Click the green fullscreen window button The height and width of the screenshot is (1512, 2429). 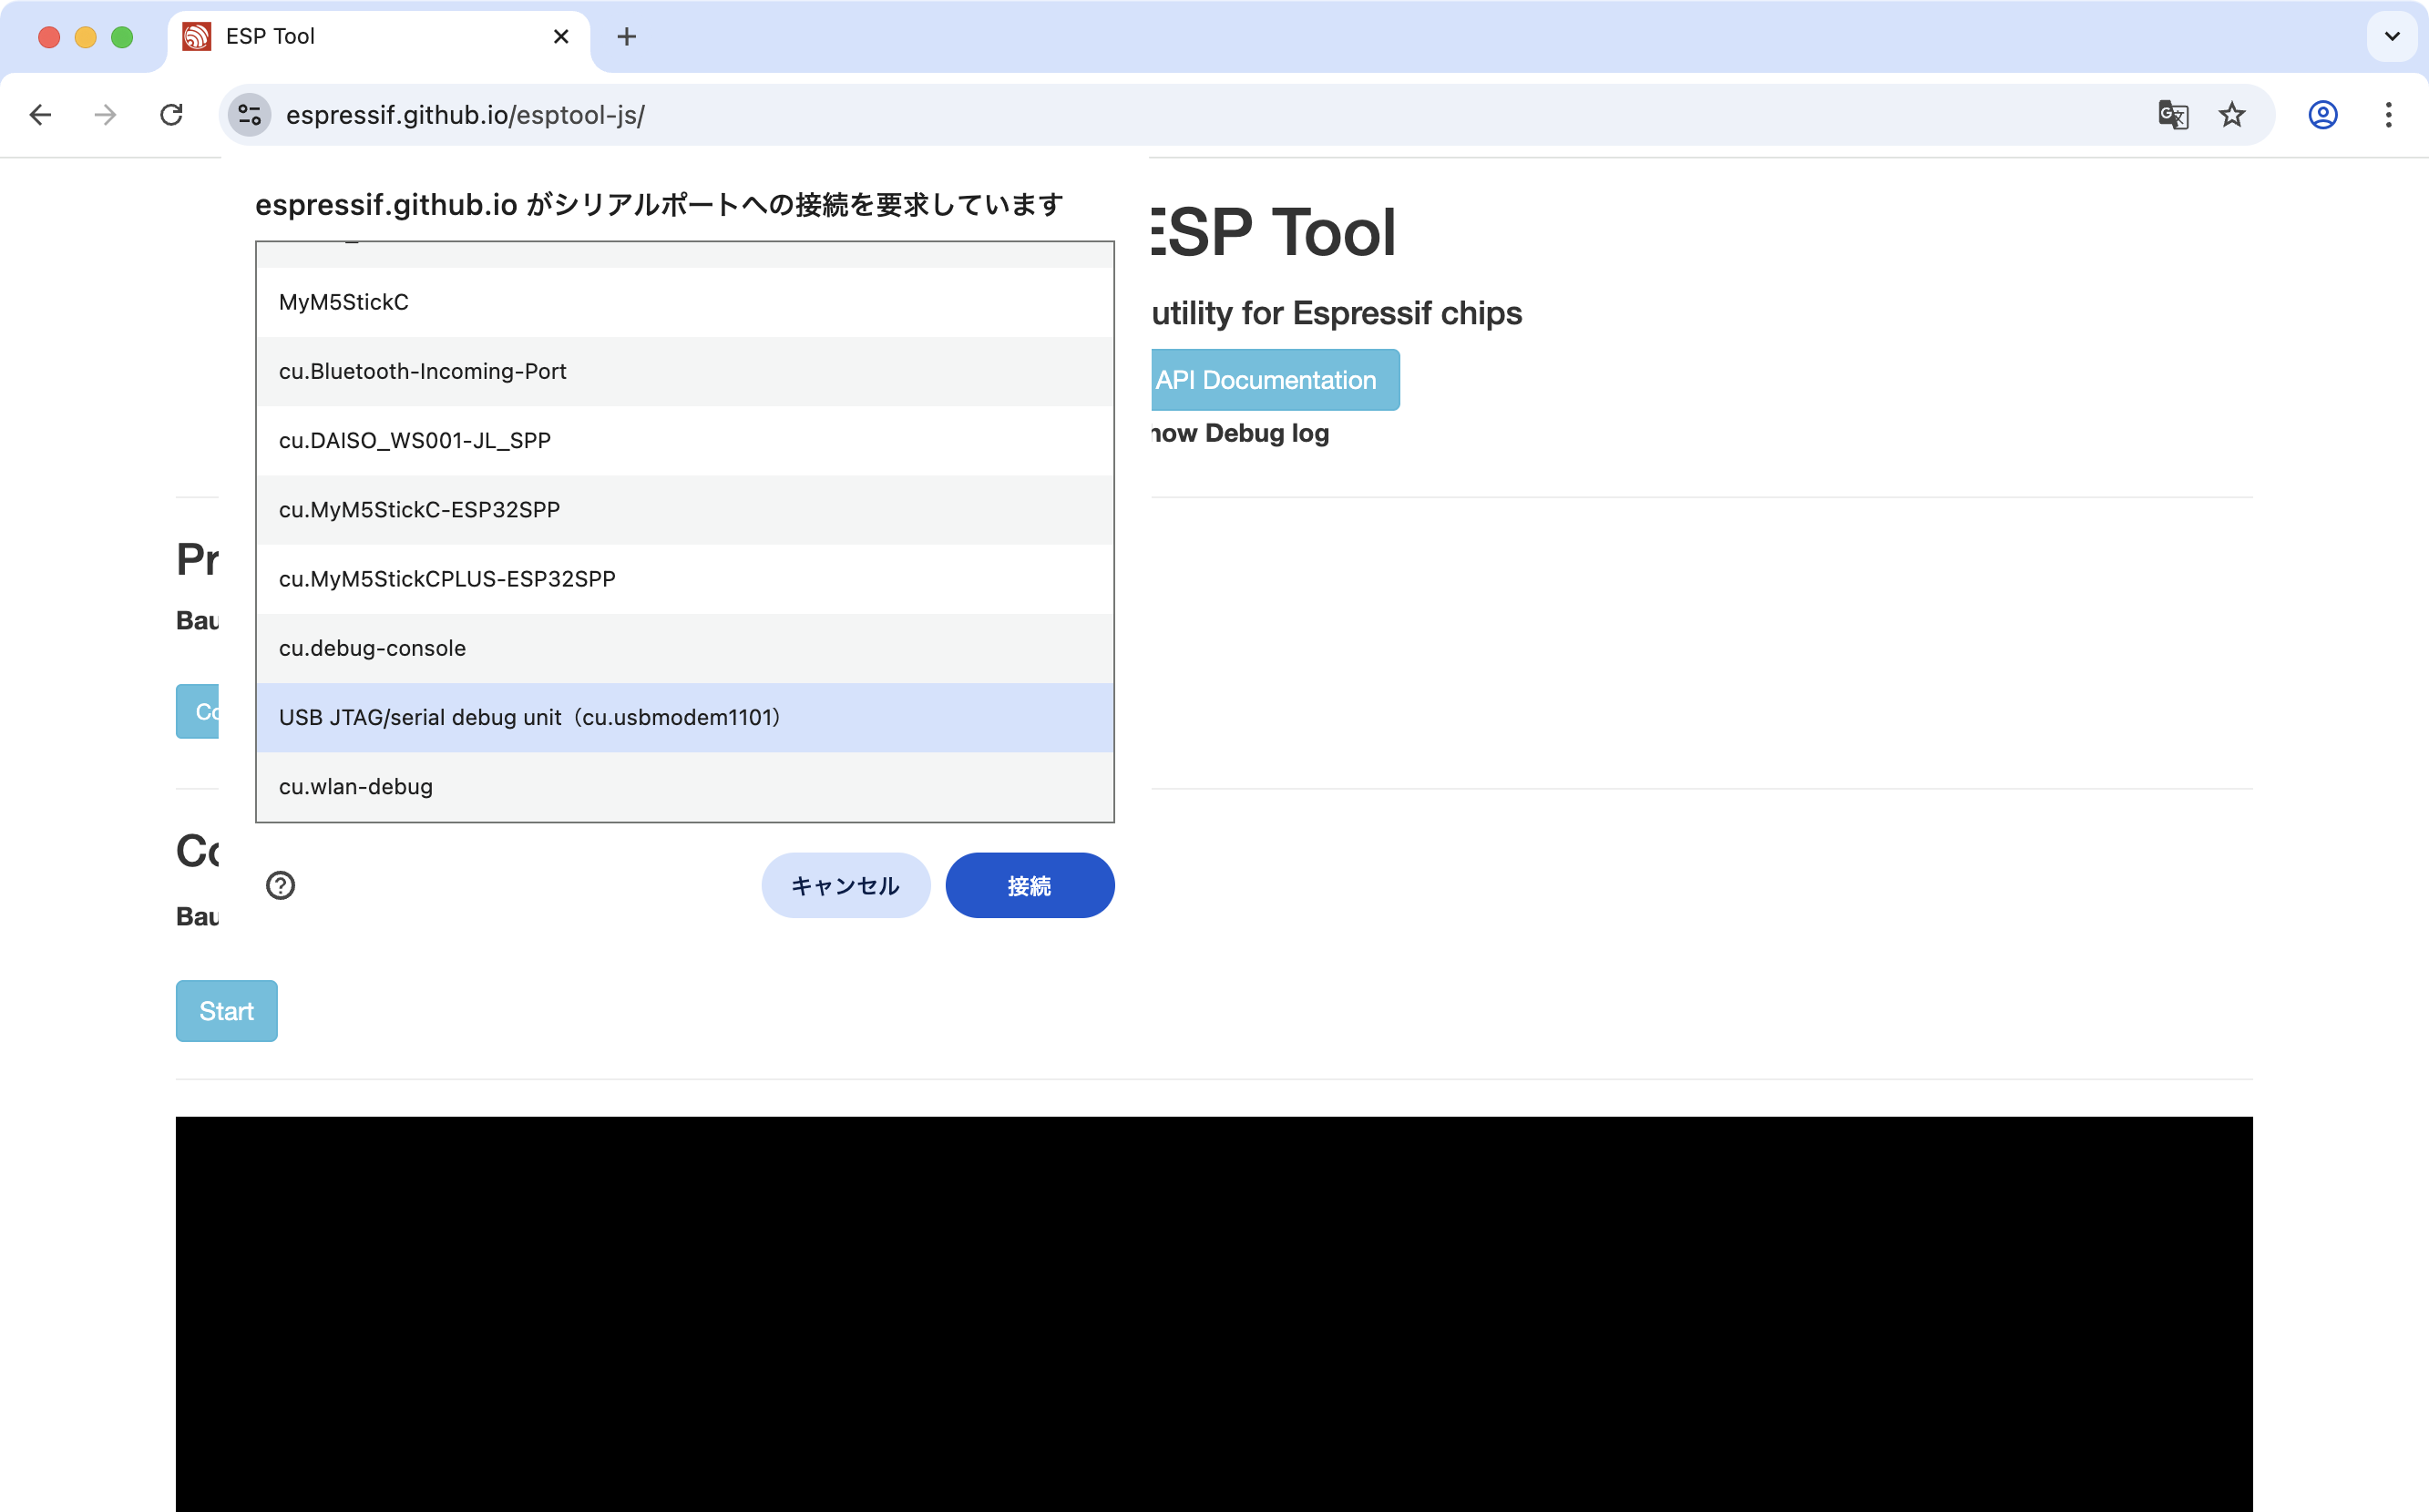(x=122, y=37)
